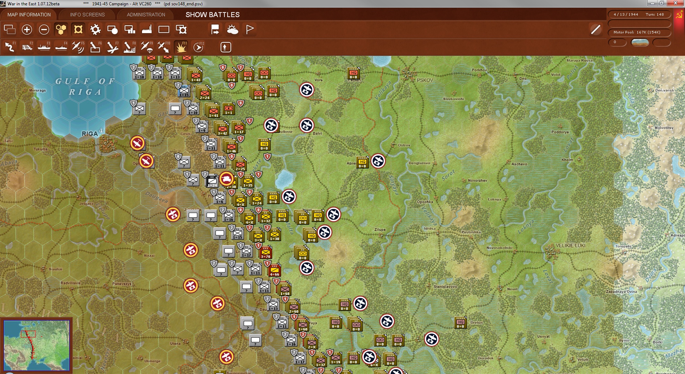Select the F7 bomb airfield mode

coord(112,47)
